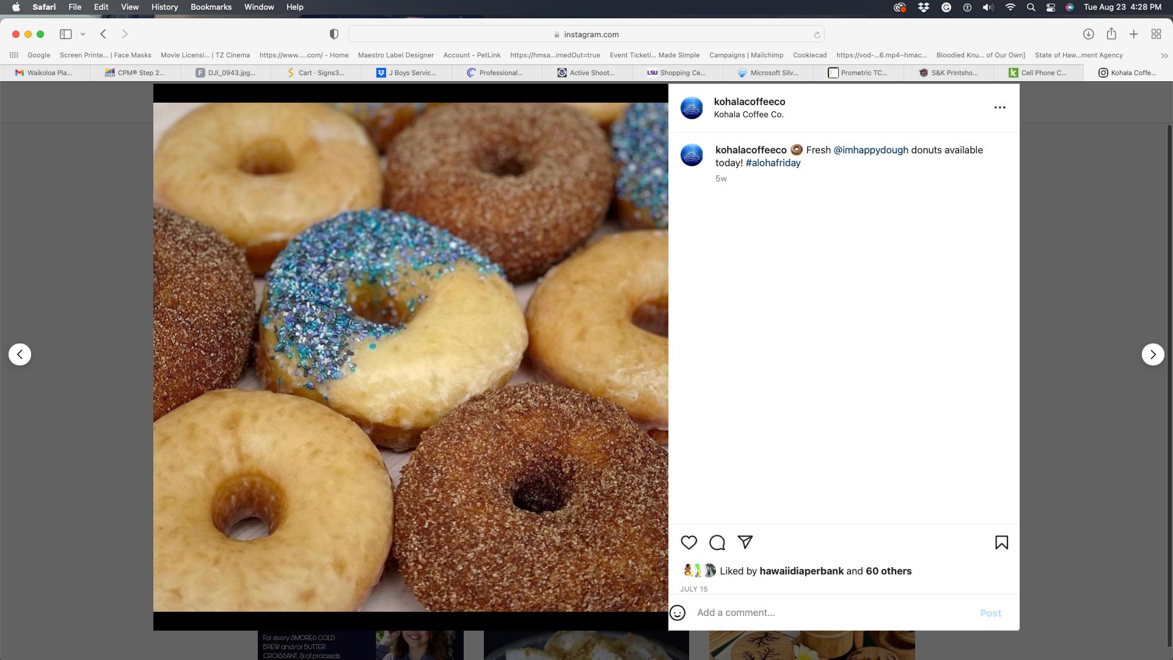Click the Safari share icon
This screenshot has height=660, width=1173.
tap(1111, 34)
